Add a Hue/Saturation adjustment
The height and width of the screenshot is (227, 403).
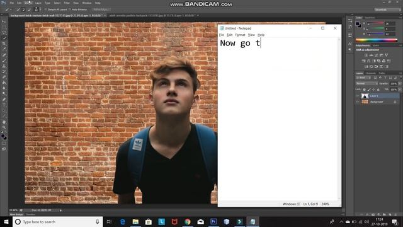coord(363,61)
